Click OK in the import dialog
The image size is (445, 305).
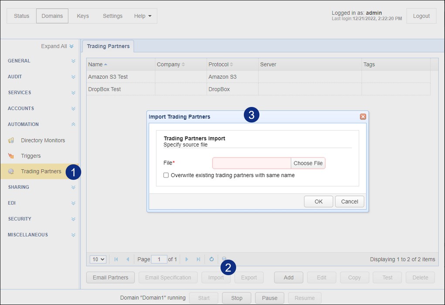click(319, 201)
